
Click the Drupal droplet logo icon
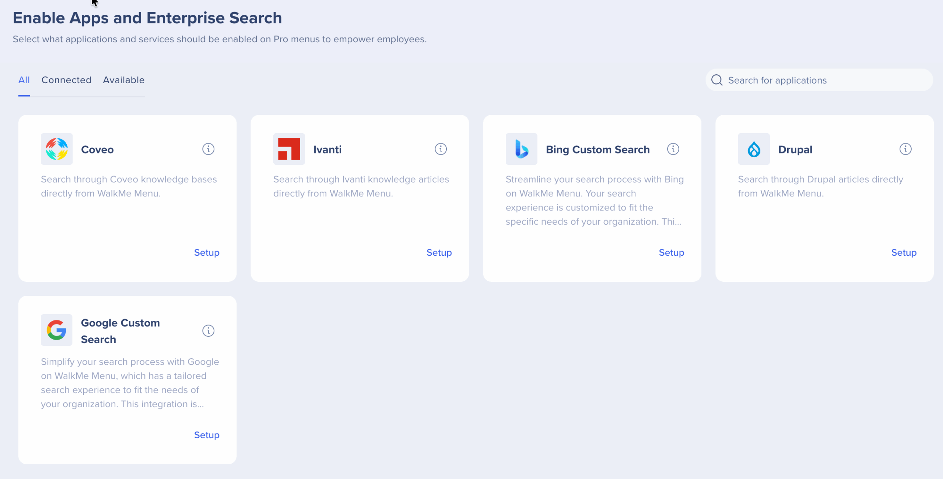pyautogui.click(x=754, y=149)
